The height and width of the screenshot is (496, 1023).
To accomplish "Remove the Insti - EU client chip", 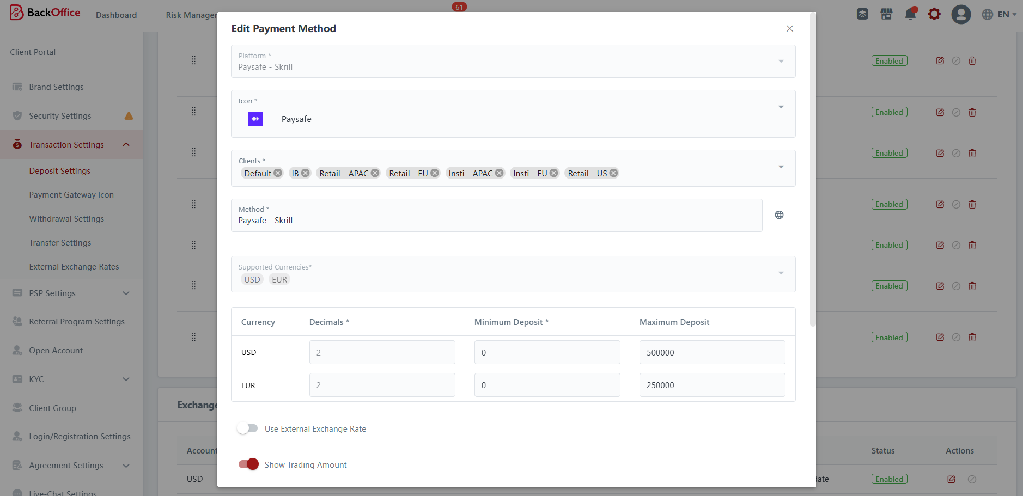I will [x=553, y=173].
